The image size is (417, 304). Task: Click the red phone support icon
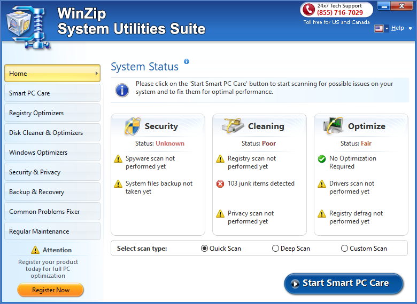tap(308, 10)
